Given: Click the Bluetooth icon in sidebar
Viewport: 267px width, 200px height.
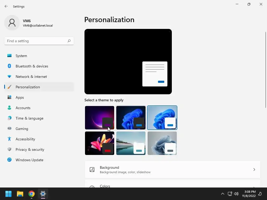Looking at the screenshot, I should coord(9,66).
